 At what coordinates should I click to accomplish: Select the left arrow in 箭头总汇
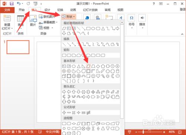[69, 92]
